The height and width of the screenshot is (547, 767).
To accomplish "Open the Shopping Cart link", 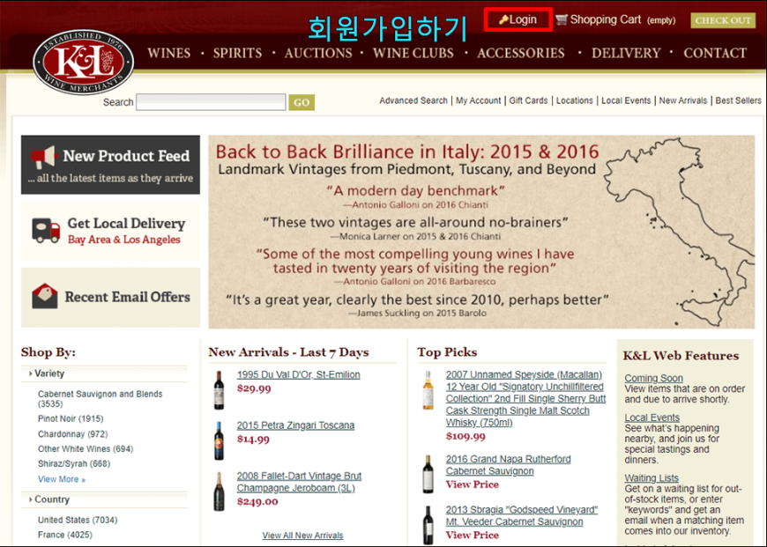I will point(606,19).
